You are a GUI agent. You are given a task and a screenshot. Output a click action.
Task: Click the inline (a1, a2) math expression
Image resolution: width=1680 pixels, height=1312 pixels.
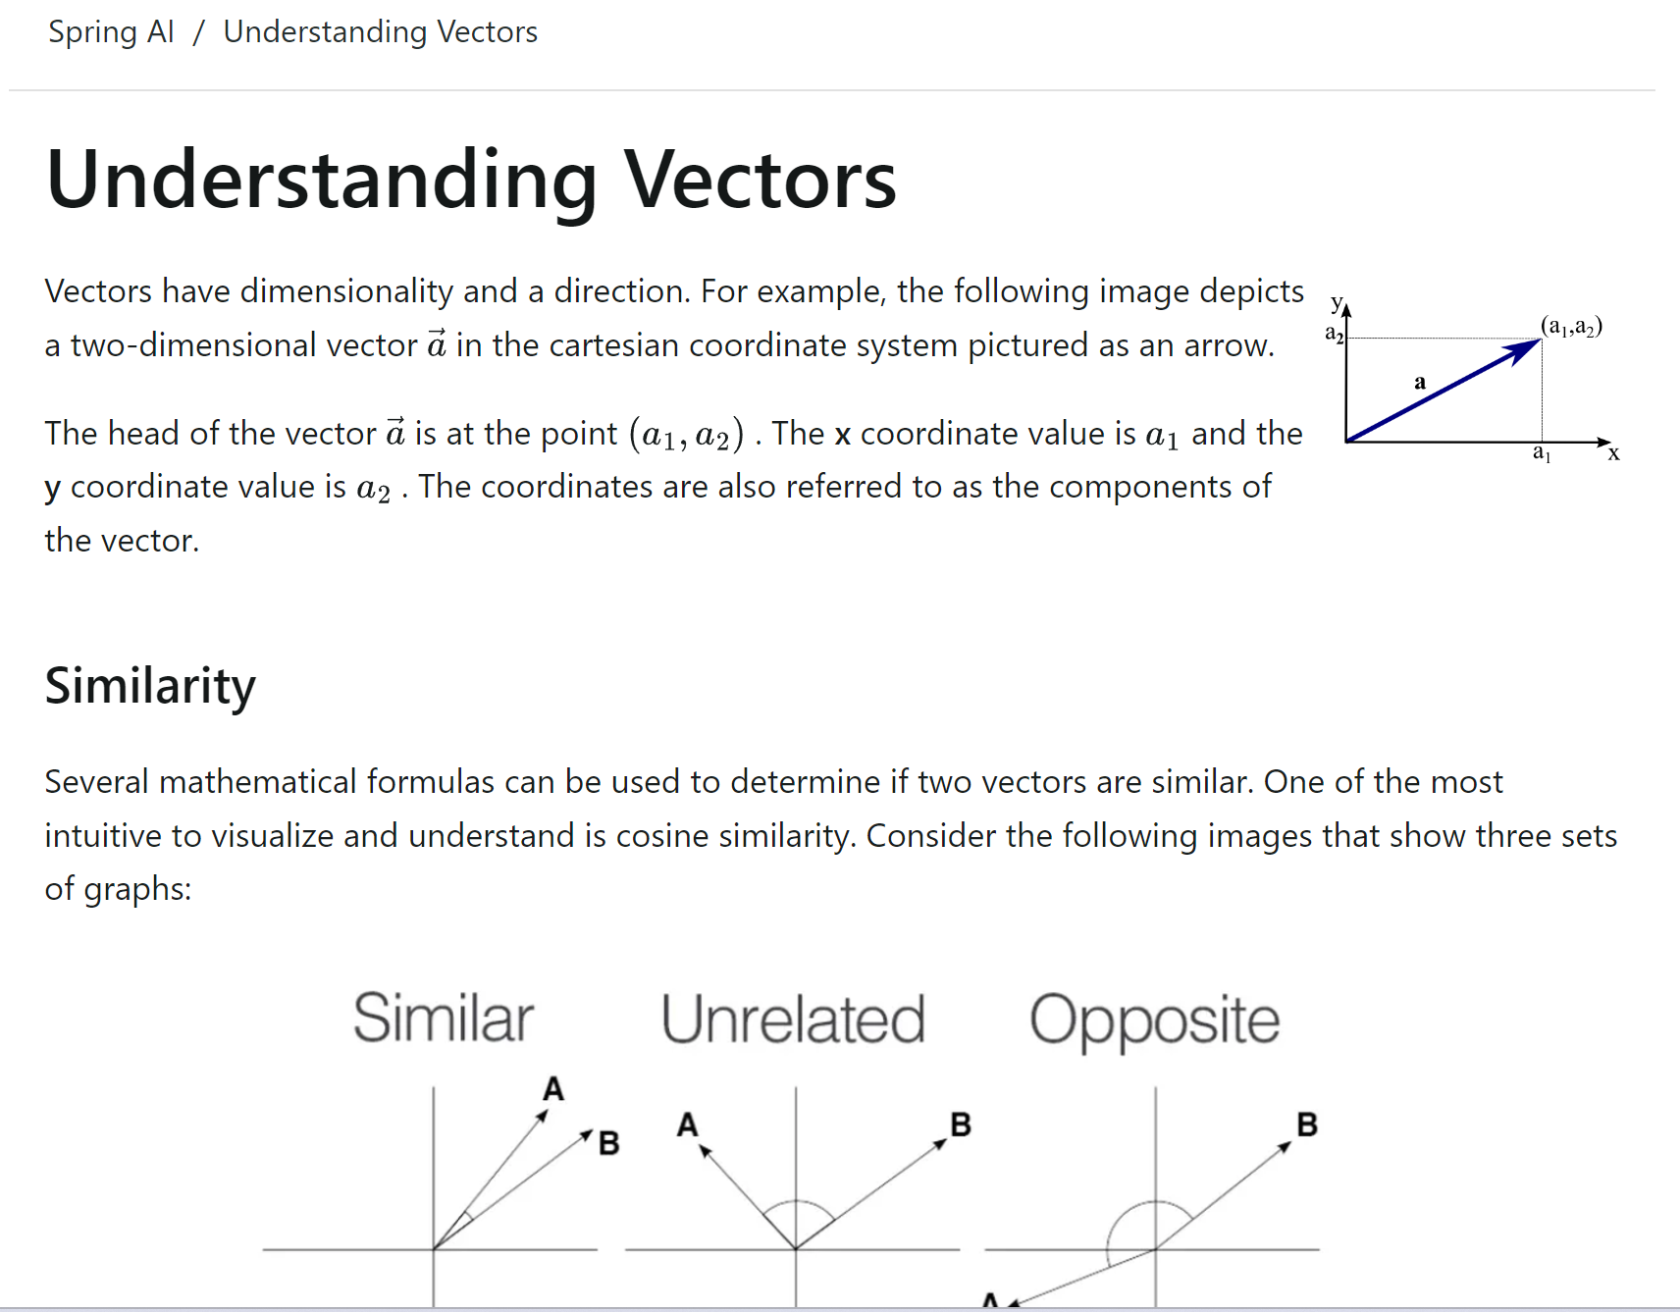pyautogui.click(x=686, y=434)
